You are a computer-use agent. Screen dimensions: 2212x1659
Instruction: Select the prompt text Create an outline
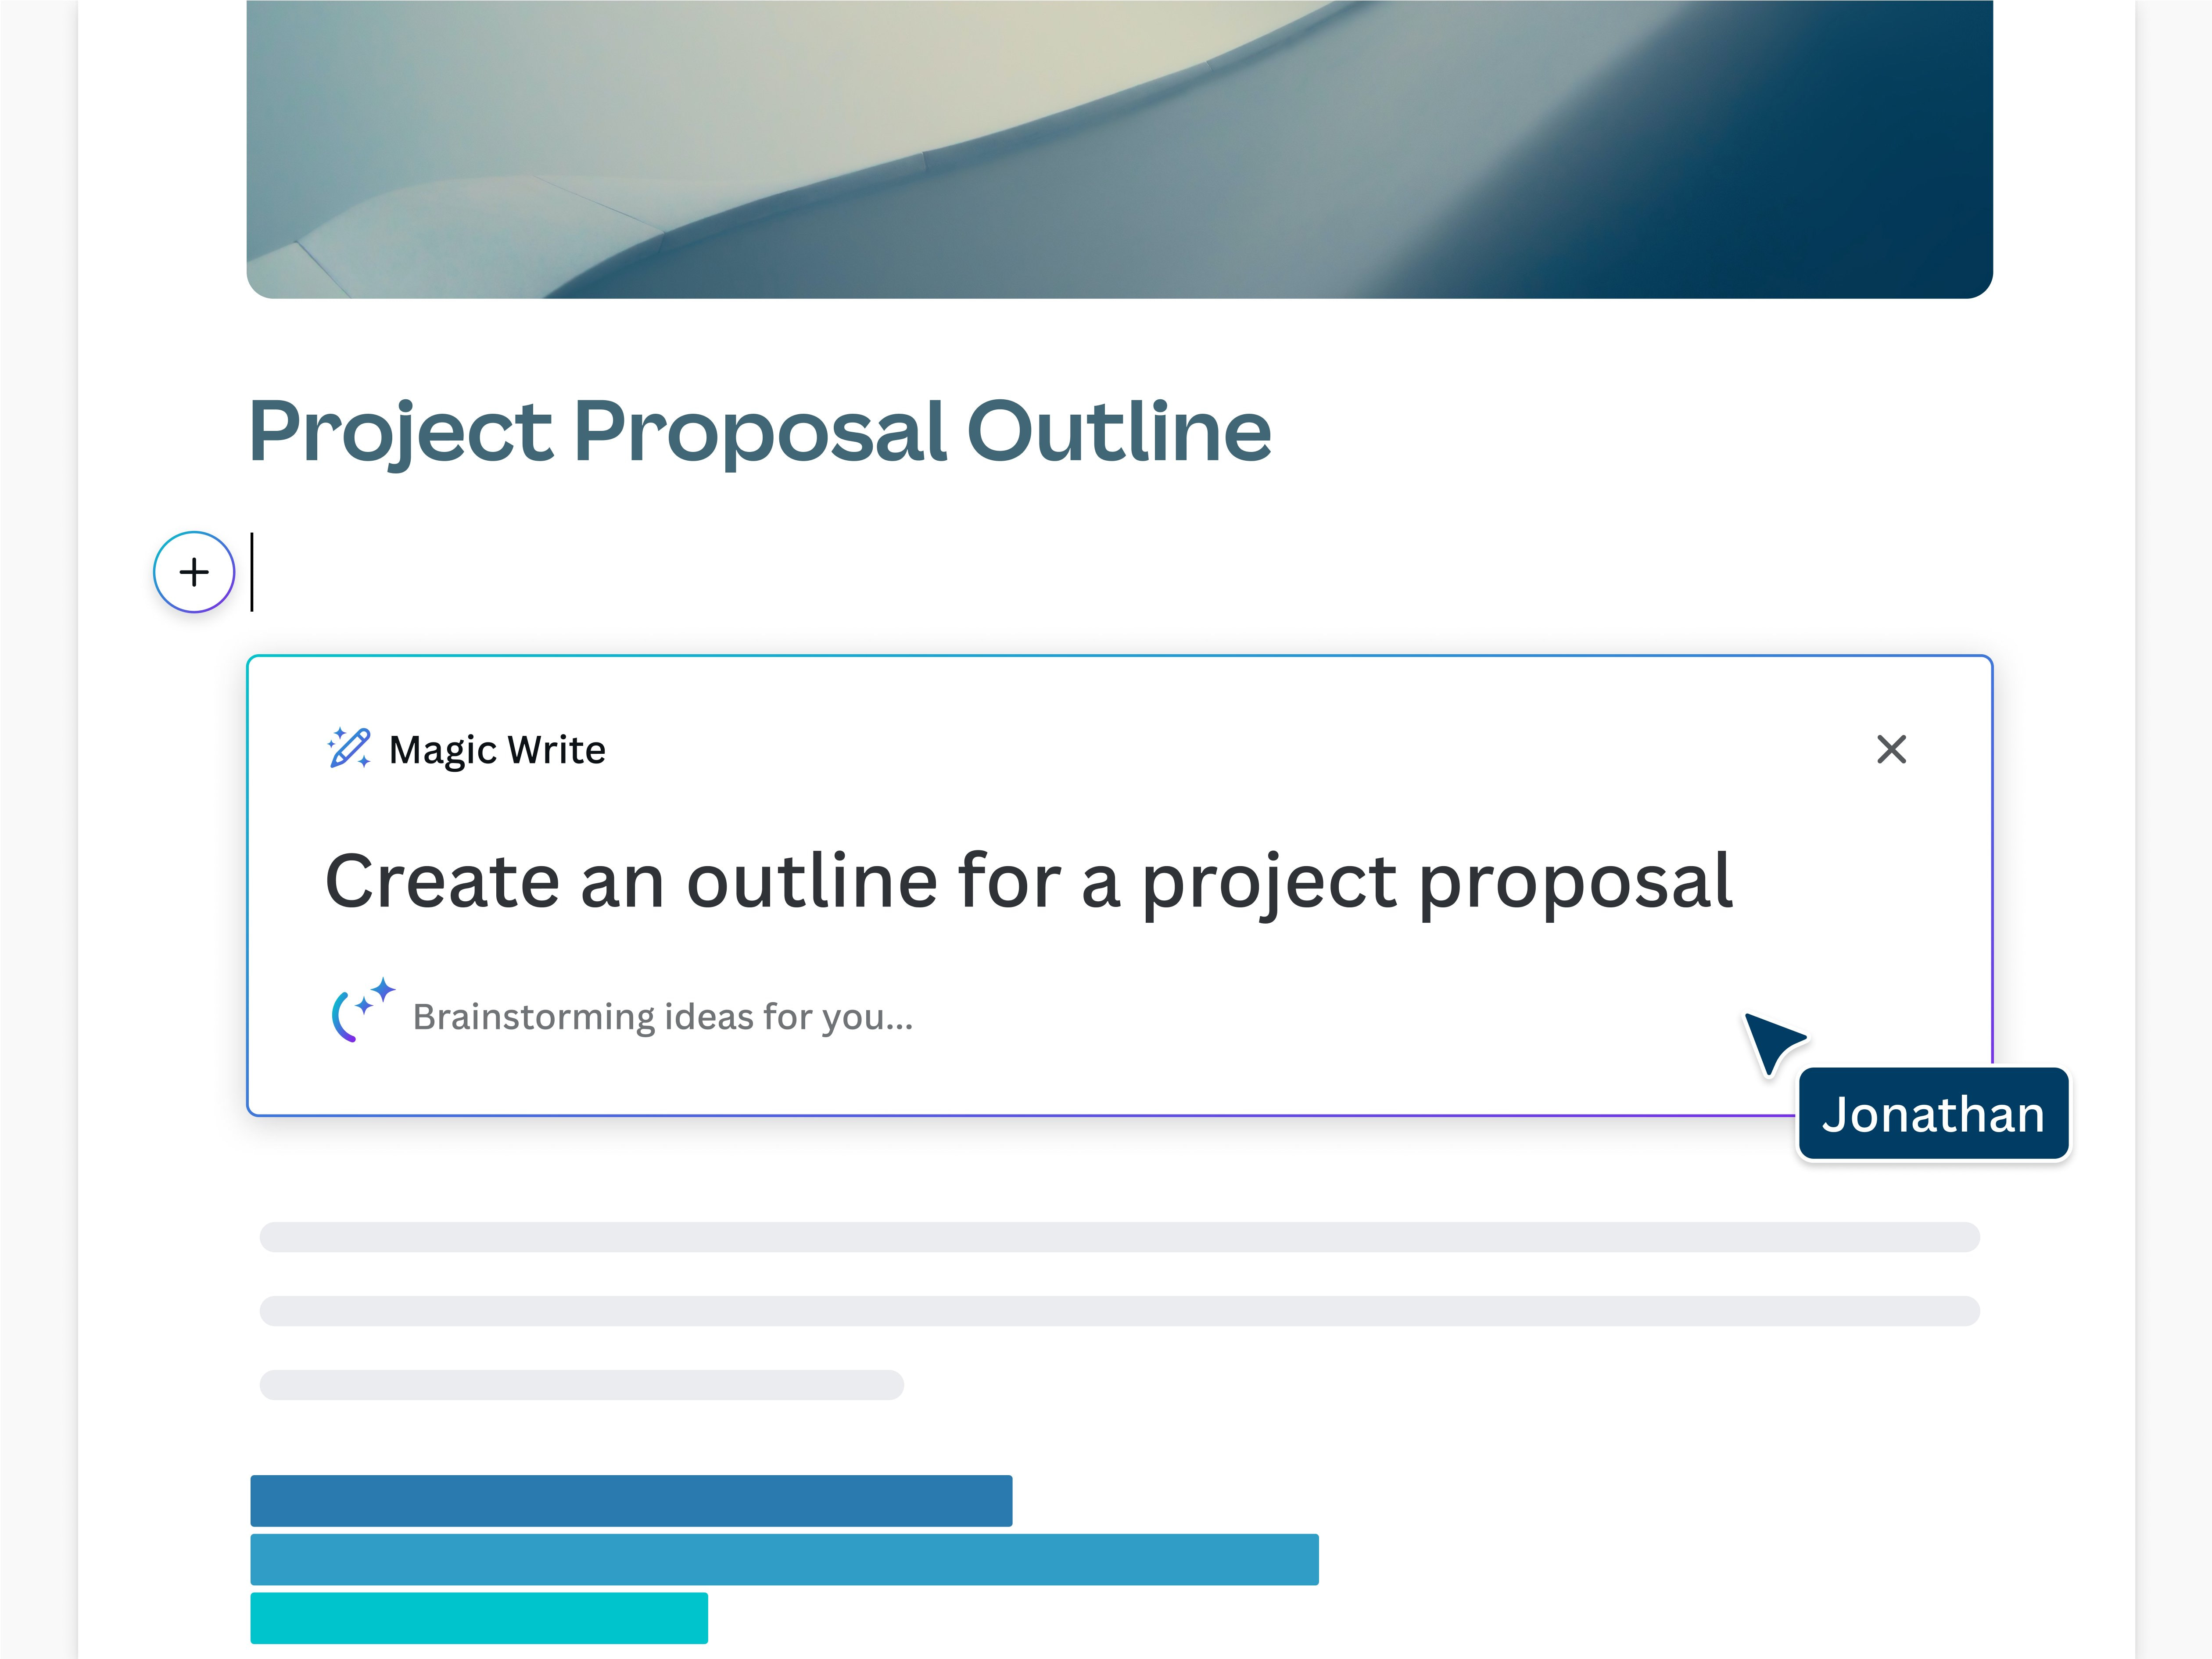click(x=1028, y=880)
